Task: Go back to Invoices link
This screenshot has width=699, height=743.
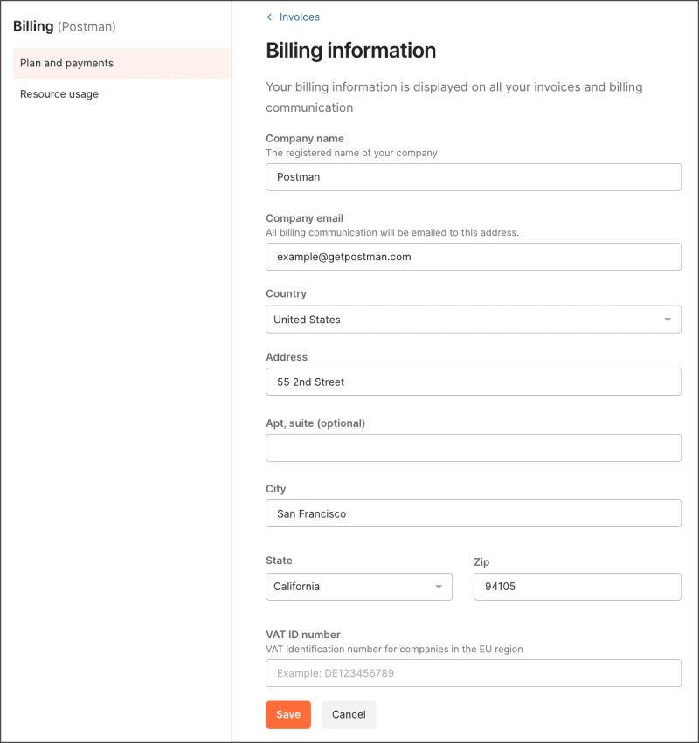Action: point(299,17)
